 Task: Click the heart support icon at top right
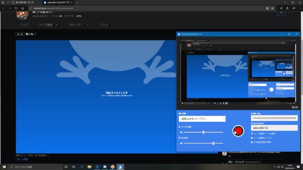tap(281, 13)
